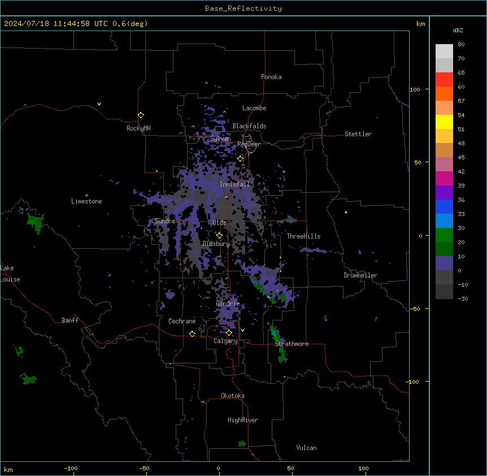Screen dimensions: 487x476
Task: Click the asterisk marker above Limestone
Action: (x=86, y=196)
